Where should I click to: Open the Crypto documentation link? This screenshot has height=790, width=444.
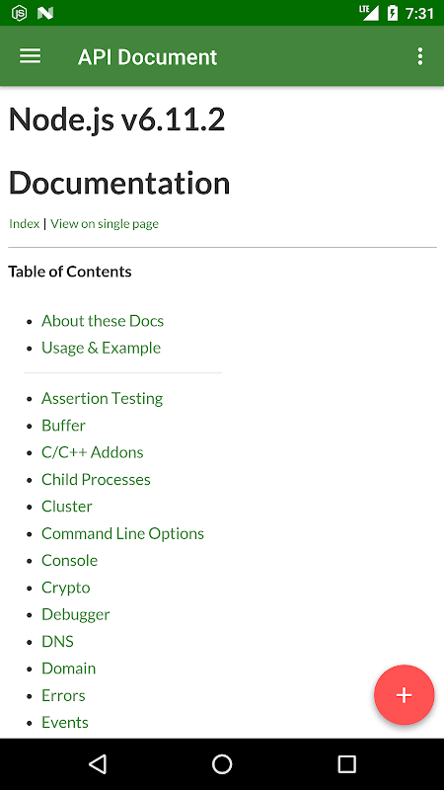click(66, 588)
